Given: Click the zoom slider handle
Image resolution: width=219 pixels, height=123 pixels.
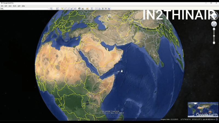Looking at the screenshot, I should tap(214, 36).
